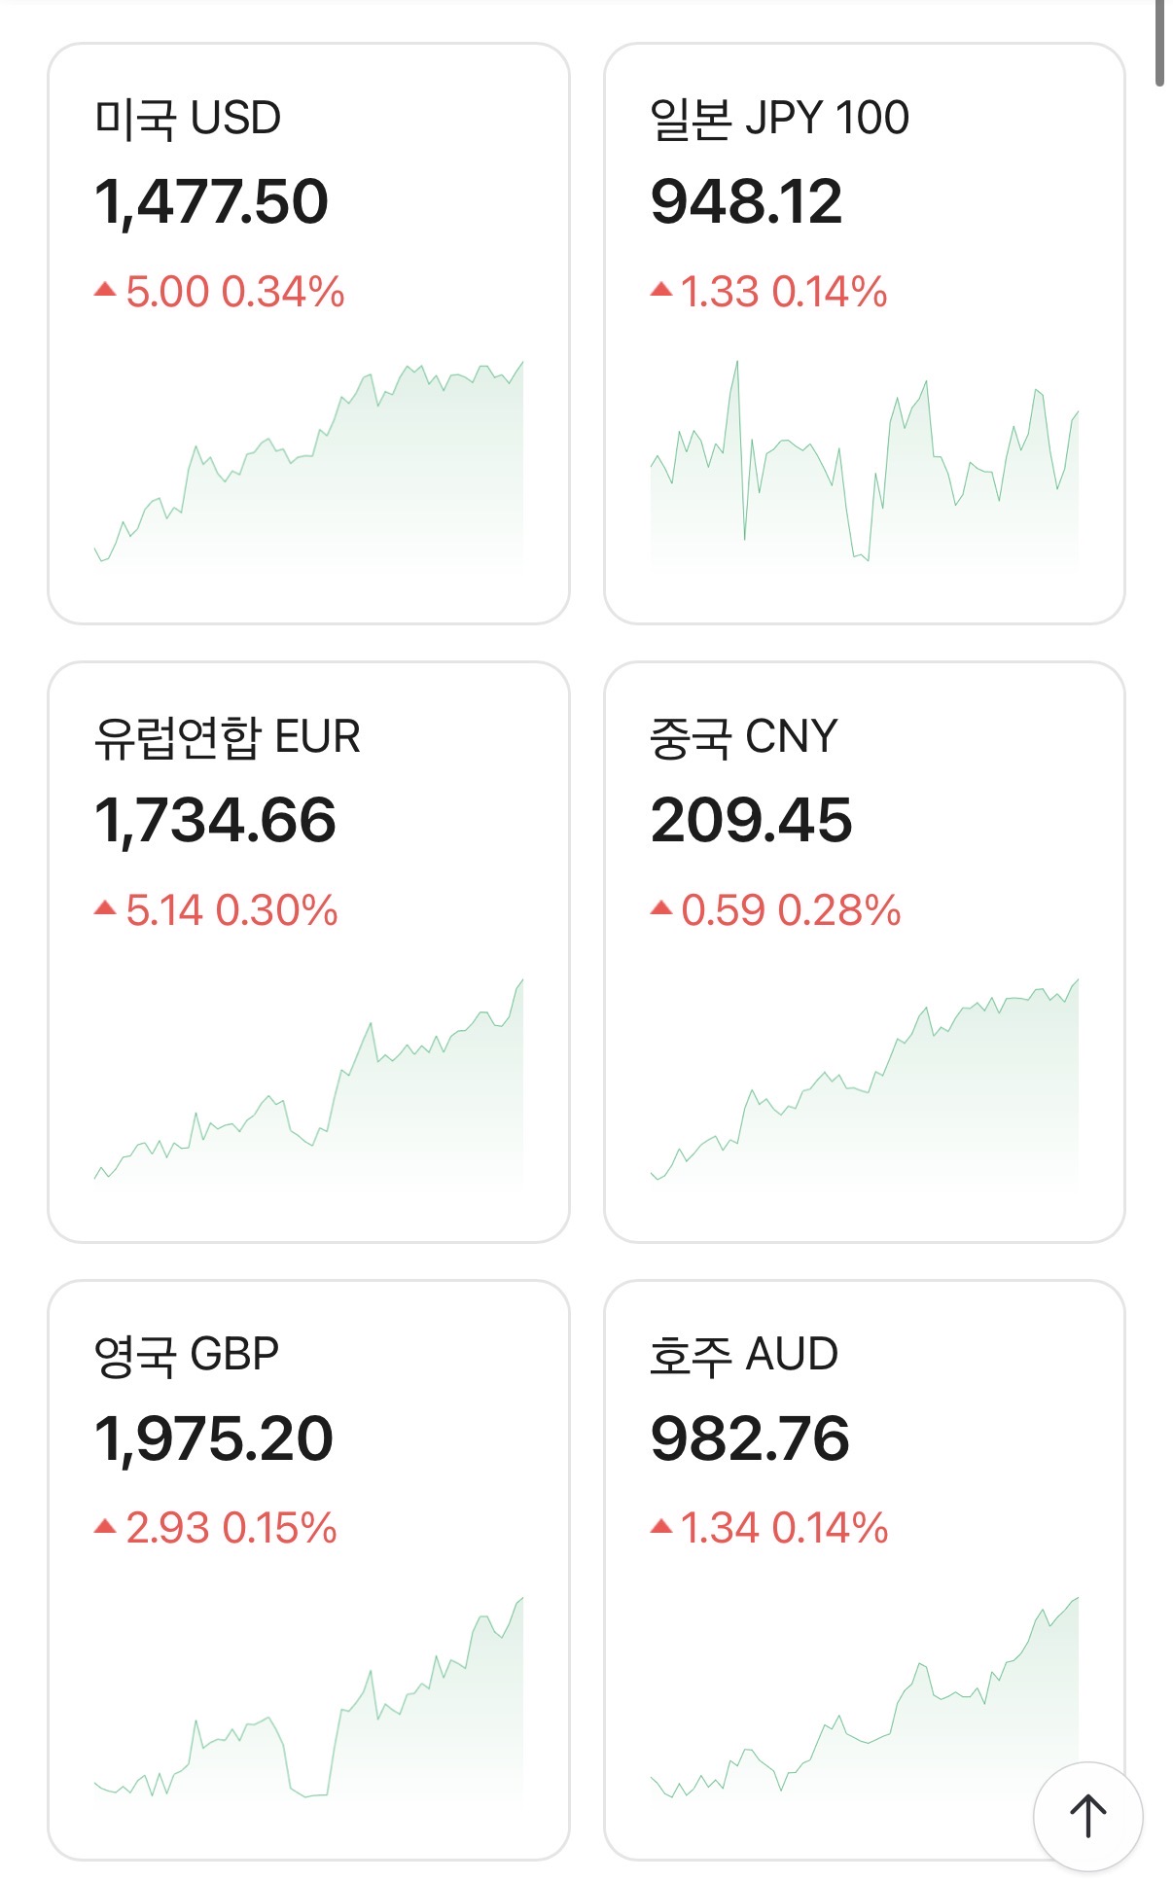
Task: Click the red up-triangle on EUR card
Action: 105,908
